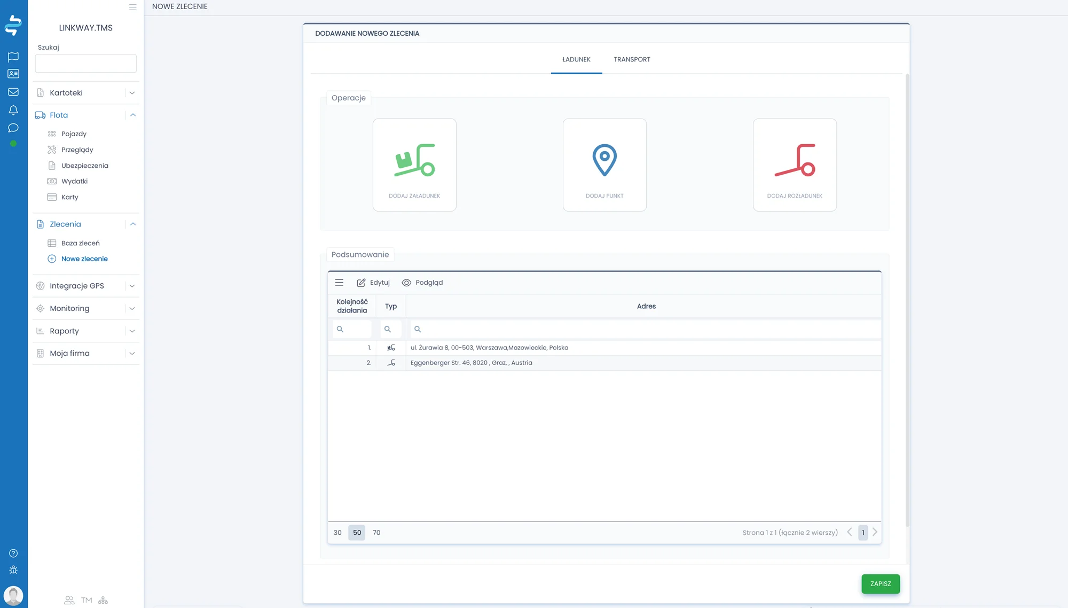Click the users group icon at sidebar bottom
Screen dimensions: 1068x608
69,600
